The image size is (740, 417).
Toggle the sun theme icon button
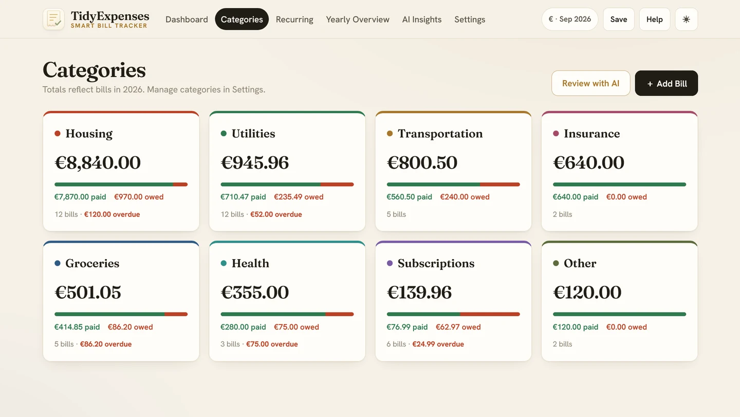(686, 19)
